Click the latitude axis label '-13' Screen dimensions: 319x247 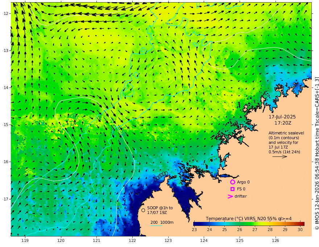(5, 50)
